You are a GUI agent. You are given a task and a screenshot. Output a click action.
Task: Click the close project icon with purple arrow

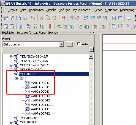tap(18, 18)
